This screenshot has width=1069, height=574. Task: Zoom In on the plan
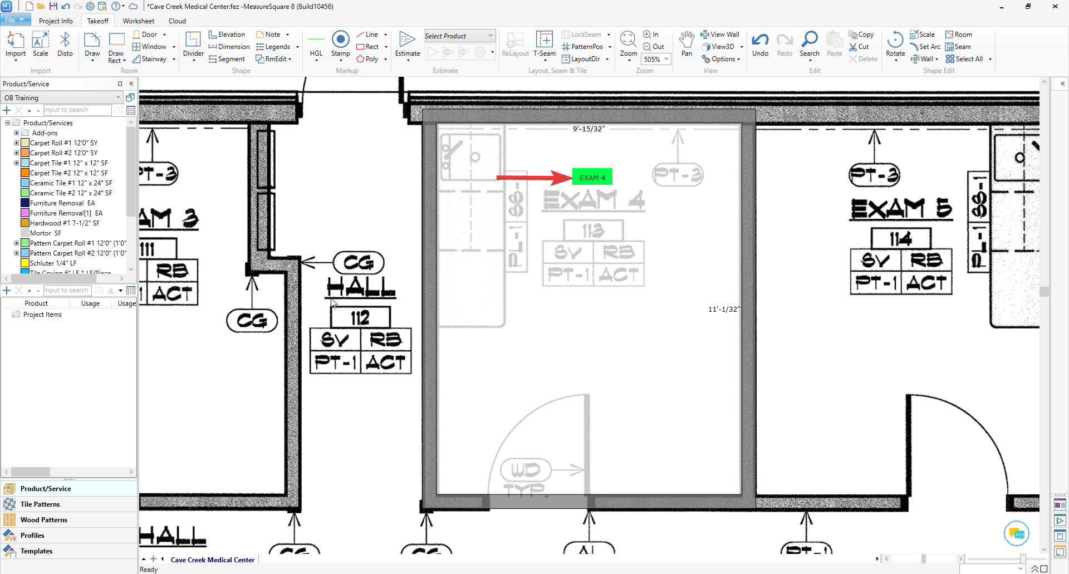[651, 35]
